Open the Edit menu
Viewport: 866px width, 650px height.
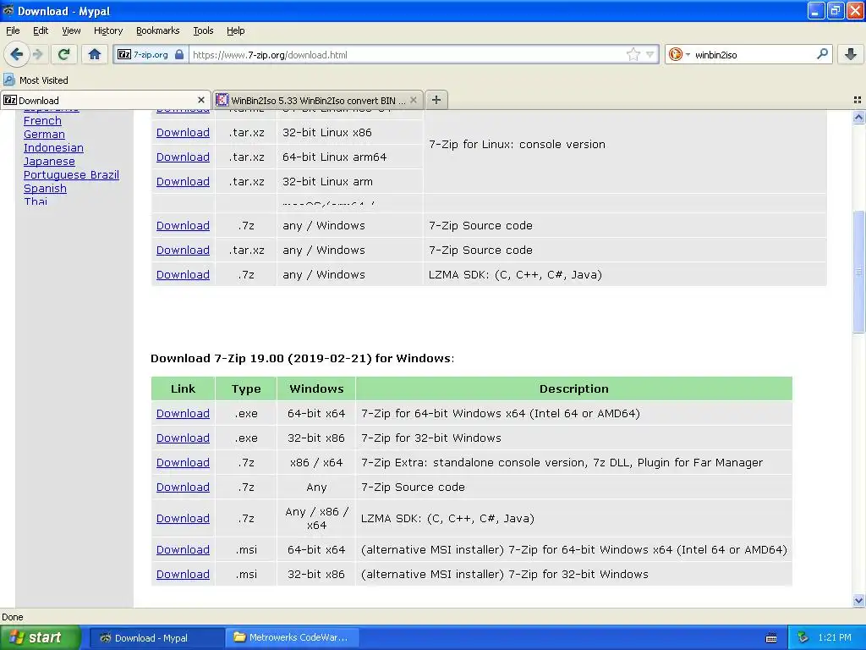point(41,30)
